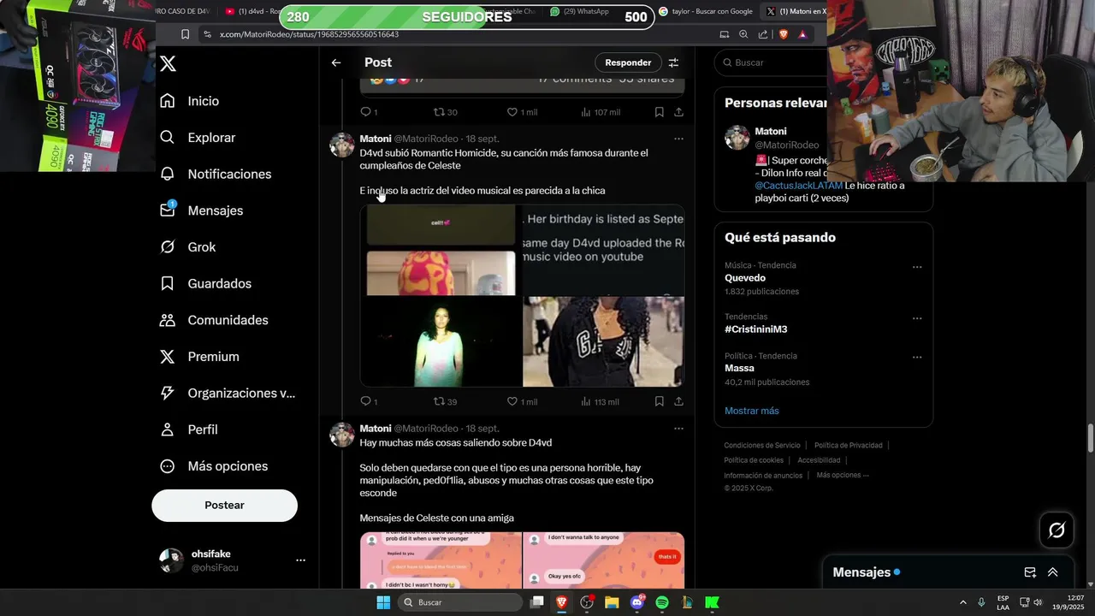Viewport: 1095px width, 616px height.
Task: Open the glowing woman video still image
Action: [441, 341]
